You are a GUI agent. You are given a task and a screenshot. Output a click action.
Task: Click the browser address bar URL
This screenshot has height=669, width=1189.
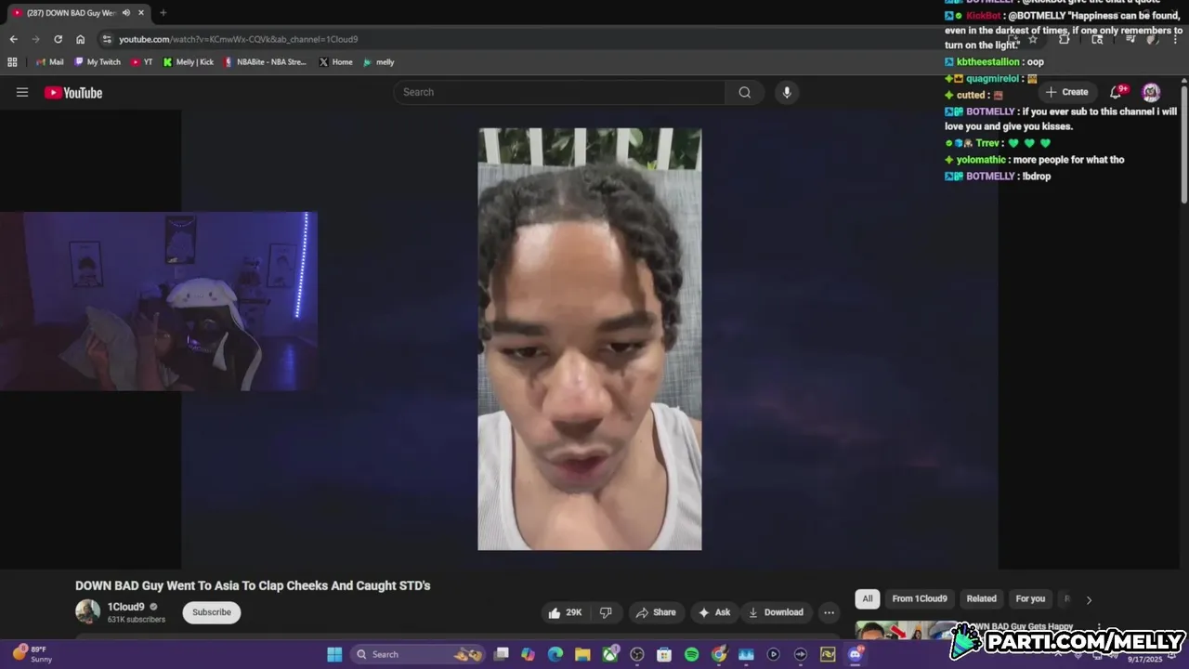coord(238,39)
